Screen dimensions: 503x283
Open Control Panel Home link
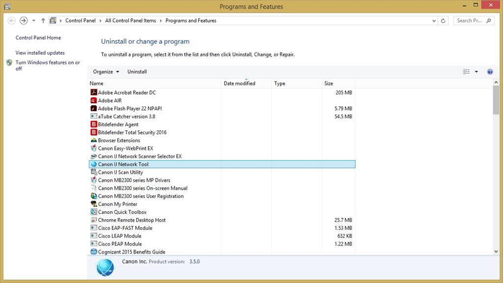(38, 37)
